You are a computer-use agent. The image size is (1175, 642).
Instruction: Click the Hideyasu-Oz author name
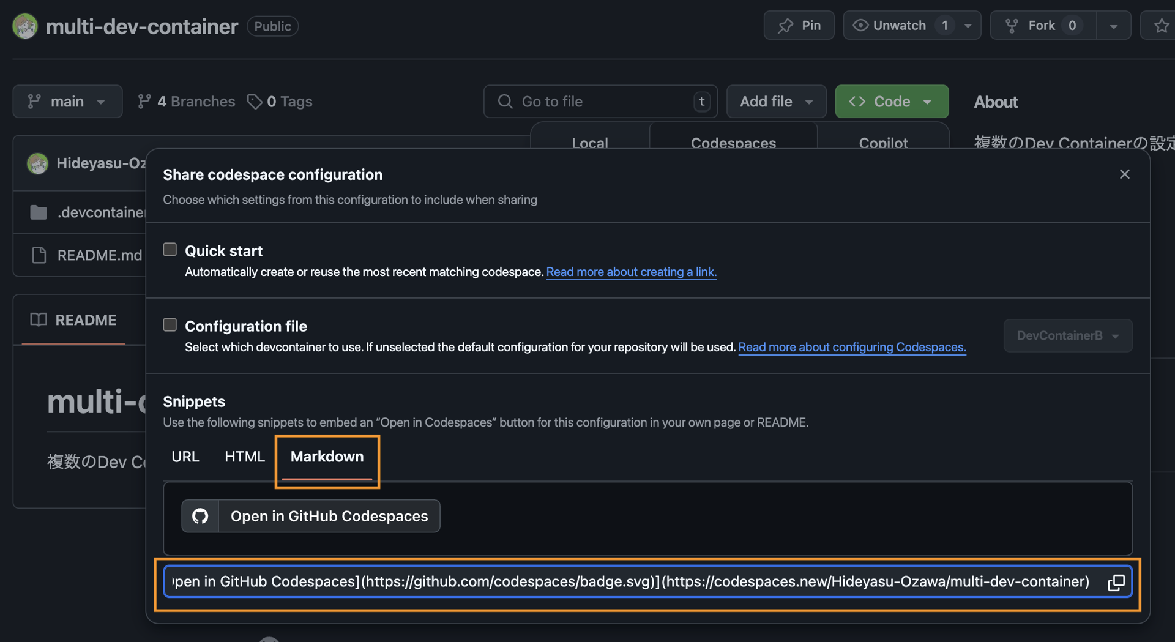pos(101,163)
